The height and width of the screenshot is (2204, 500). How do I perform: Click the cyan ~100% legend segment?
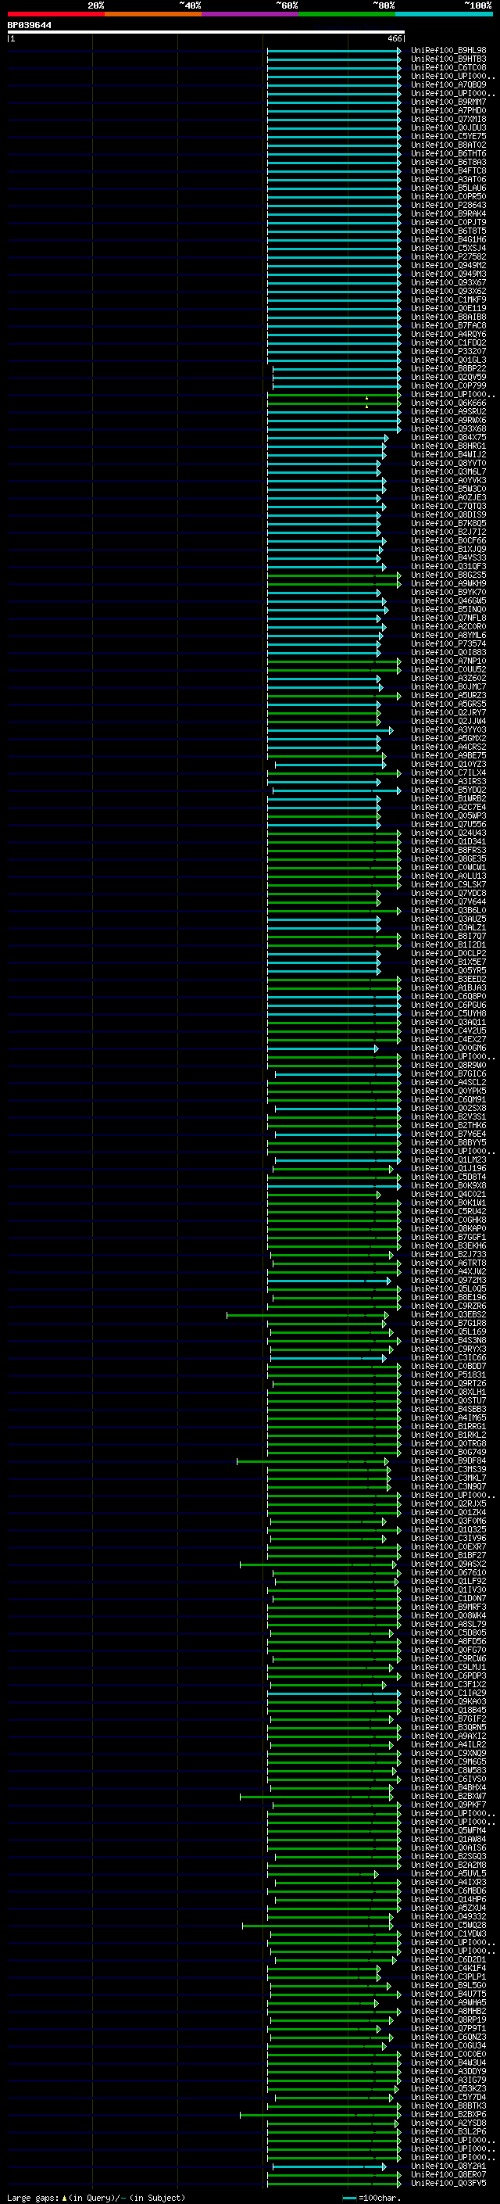[x=444, y=14]
